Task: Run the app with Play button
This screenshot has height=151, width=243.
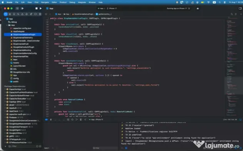Action: click(x=41, y=8)
